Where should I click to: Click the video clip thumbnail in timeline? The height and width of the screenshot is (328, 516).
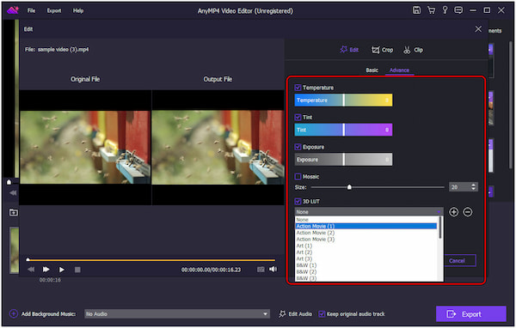pos(15,250)
